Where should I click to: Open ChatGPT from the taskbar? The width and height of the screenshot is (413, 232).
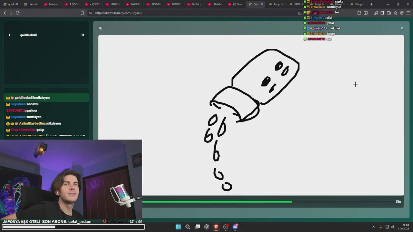pos(207,227)
